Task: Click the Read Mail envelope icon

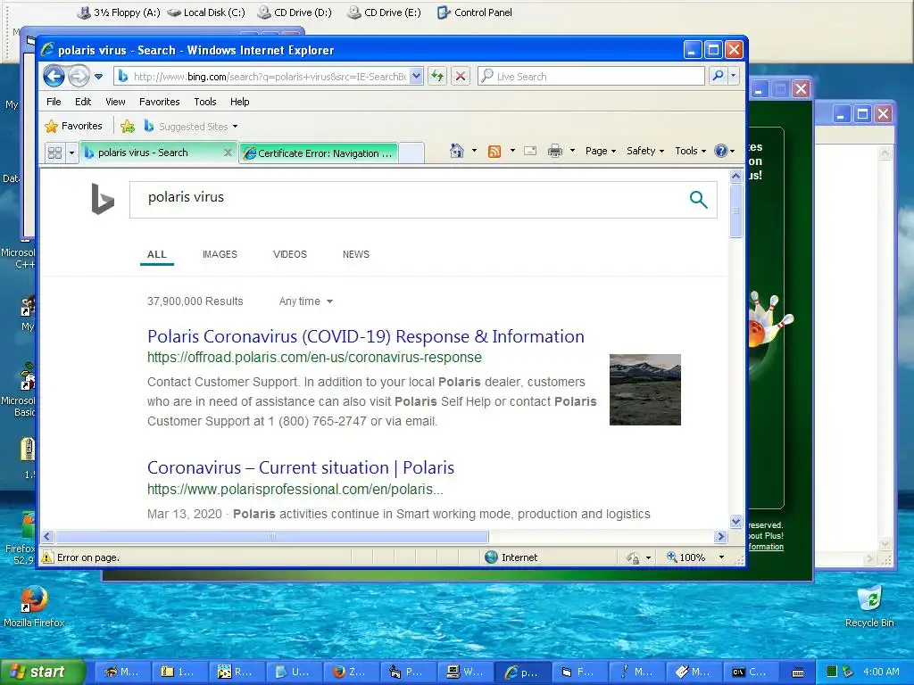Action: [530, 151]
